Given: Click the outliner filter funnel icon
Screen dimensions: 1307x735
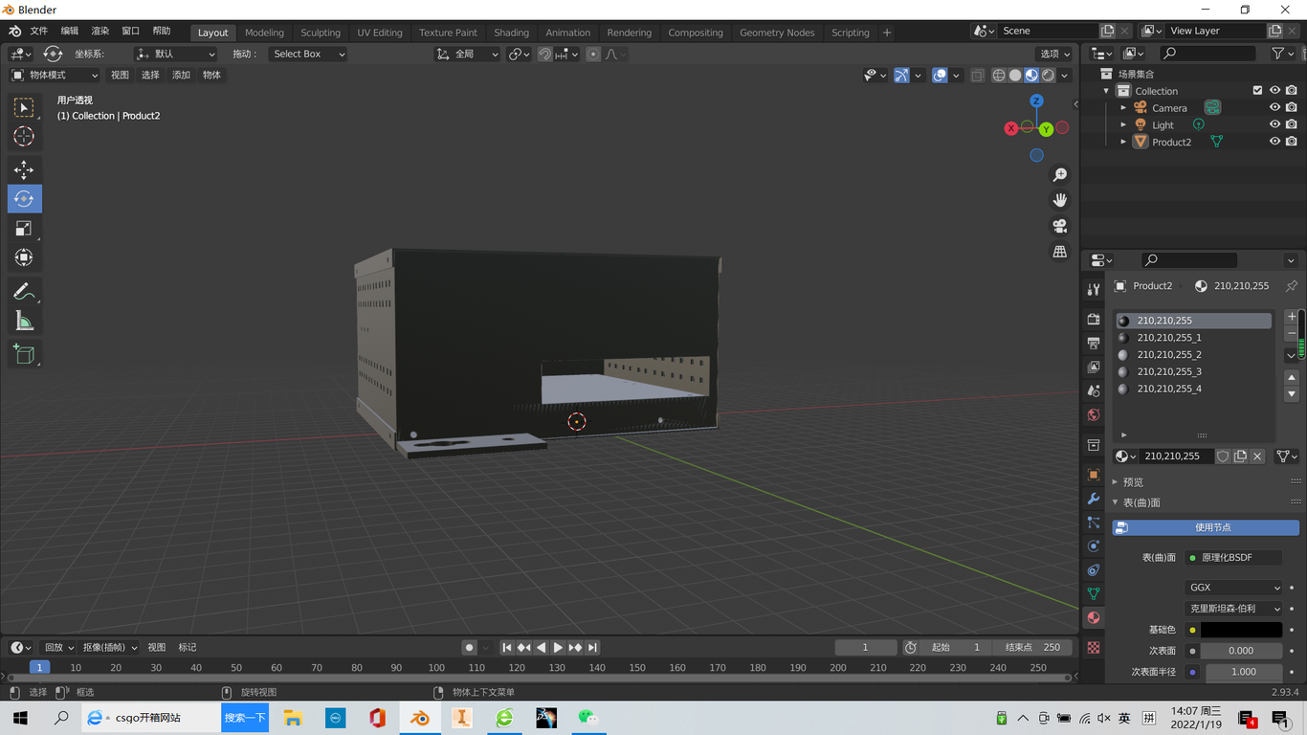Looking at the screenshot, I should tap(1277, 54).
